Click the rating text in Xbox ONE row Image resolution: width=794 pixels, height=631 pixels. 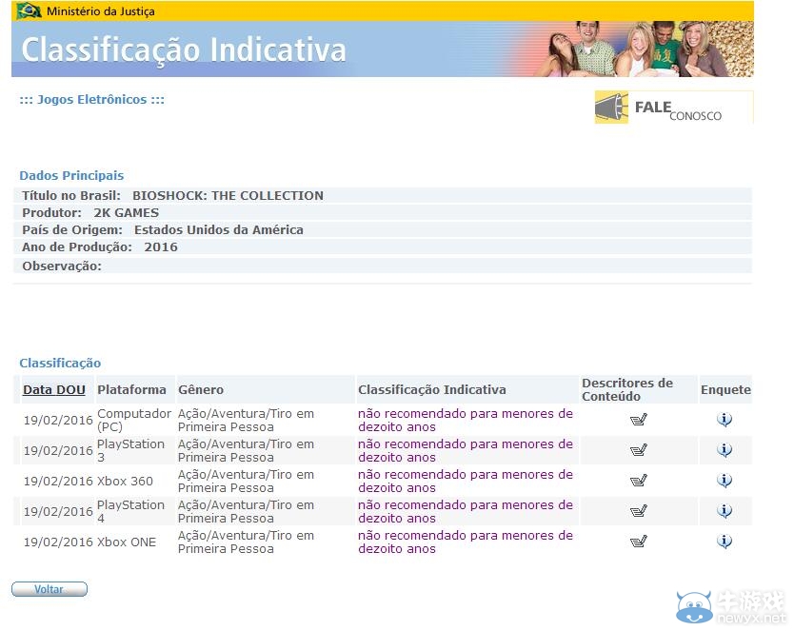pyautogui.click(x=466, y=542)
